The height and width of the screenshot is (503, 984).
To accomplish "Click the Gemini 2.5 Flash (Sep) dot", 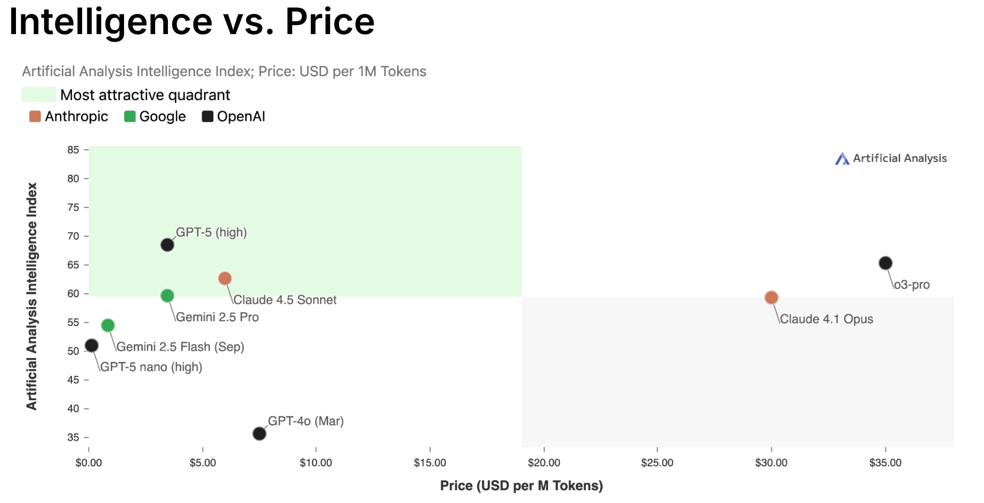I will click(108, 326).
